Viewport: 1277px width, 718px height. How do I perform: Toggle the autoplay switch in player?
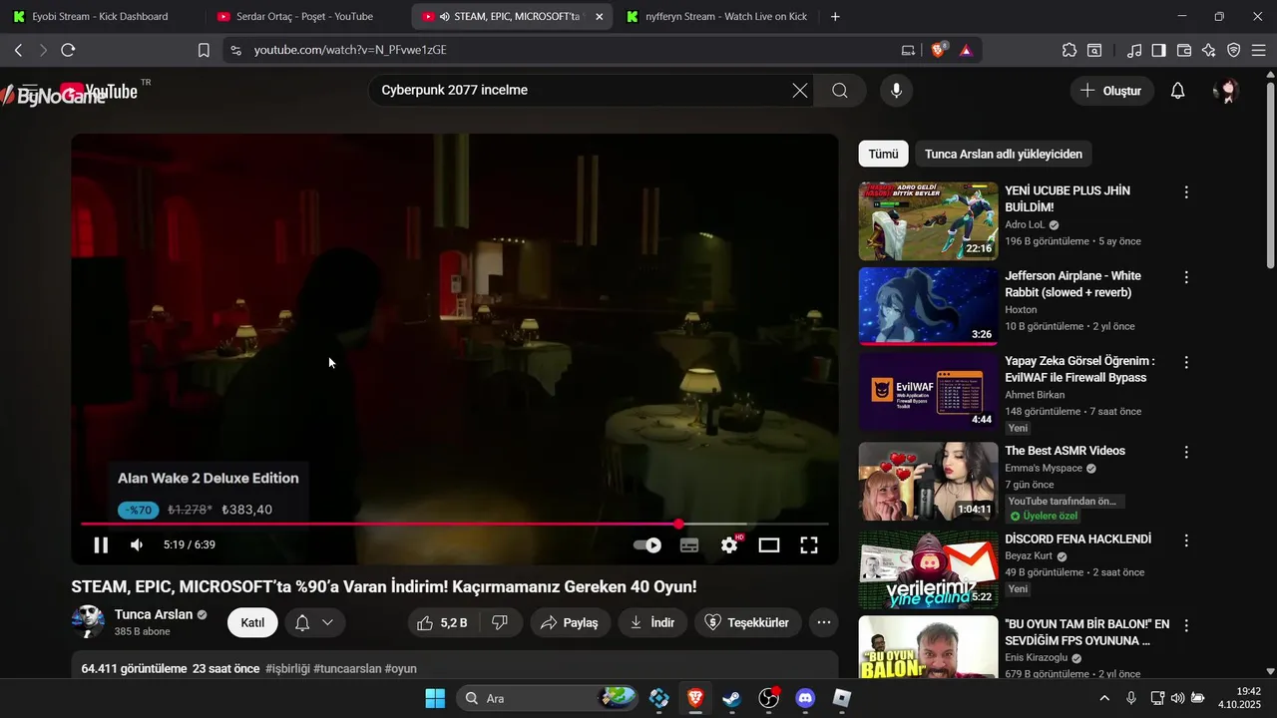click(x=647, y=544)
